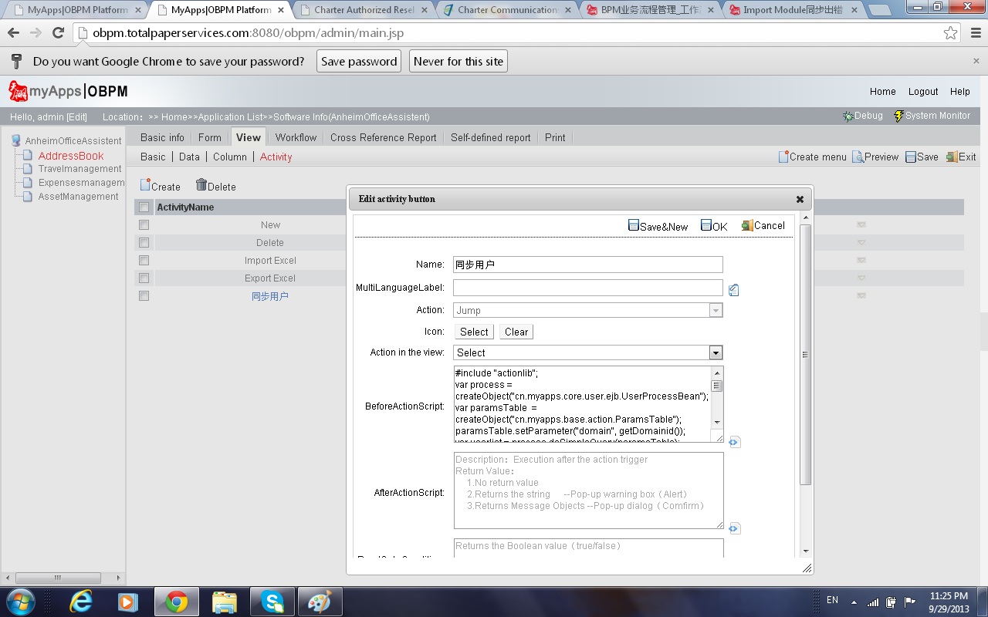Image resolution: width=988 pixels, height=617 pixels.
Task: Switch to the Basic info tab
Action: click(162, 137)
